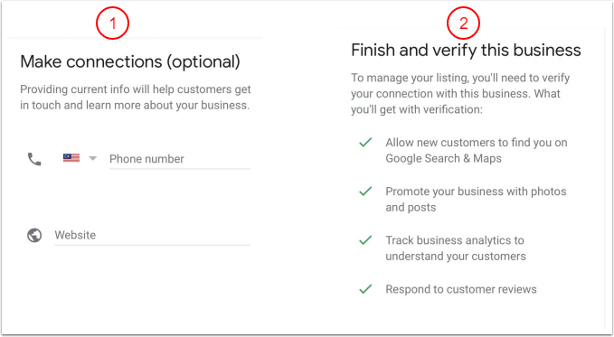
Task: Click checkmark beside Google Search & Maps
Action: coord(365,143)
